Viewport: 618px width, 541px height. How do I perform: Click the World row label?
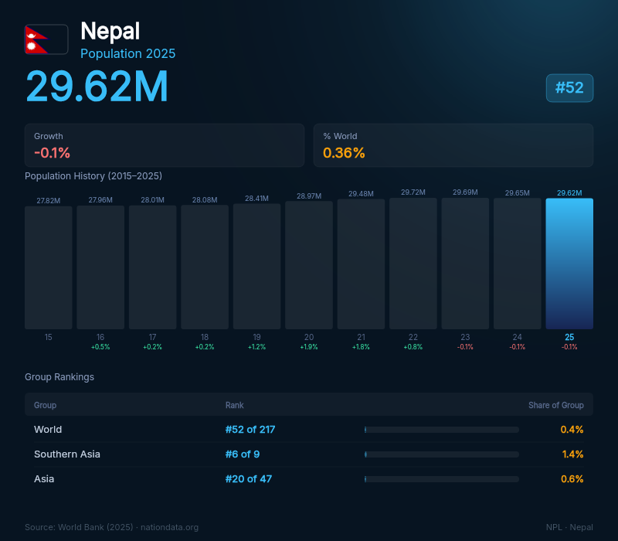point(48,430)
